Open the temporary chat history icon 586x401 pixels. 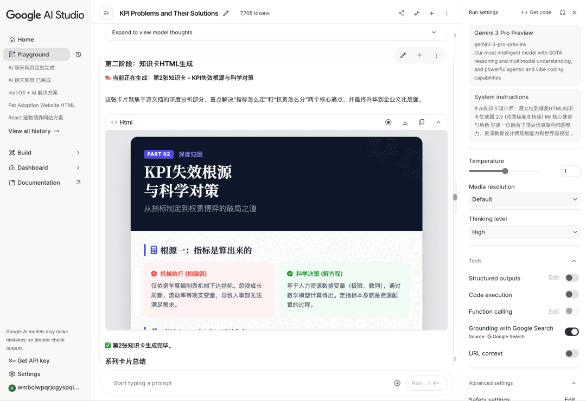click(78, 55)
